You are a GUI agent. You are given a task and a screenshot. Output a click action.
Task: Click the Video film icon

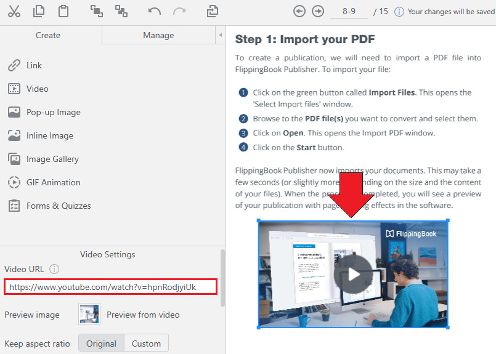pos(14,89)
